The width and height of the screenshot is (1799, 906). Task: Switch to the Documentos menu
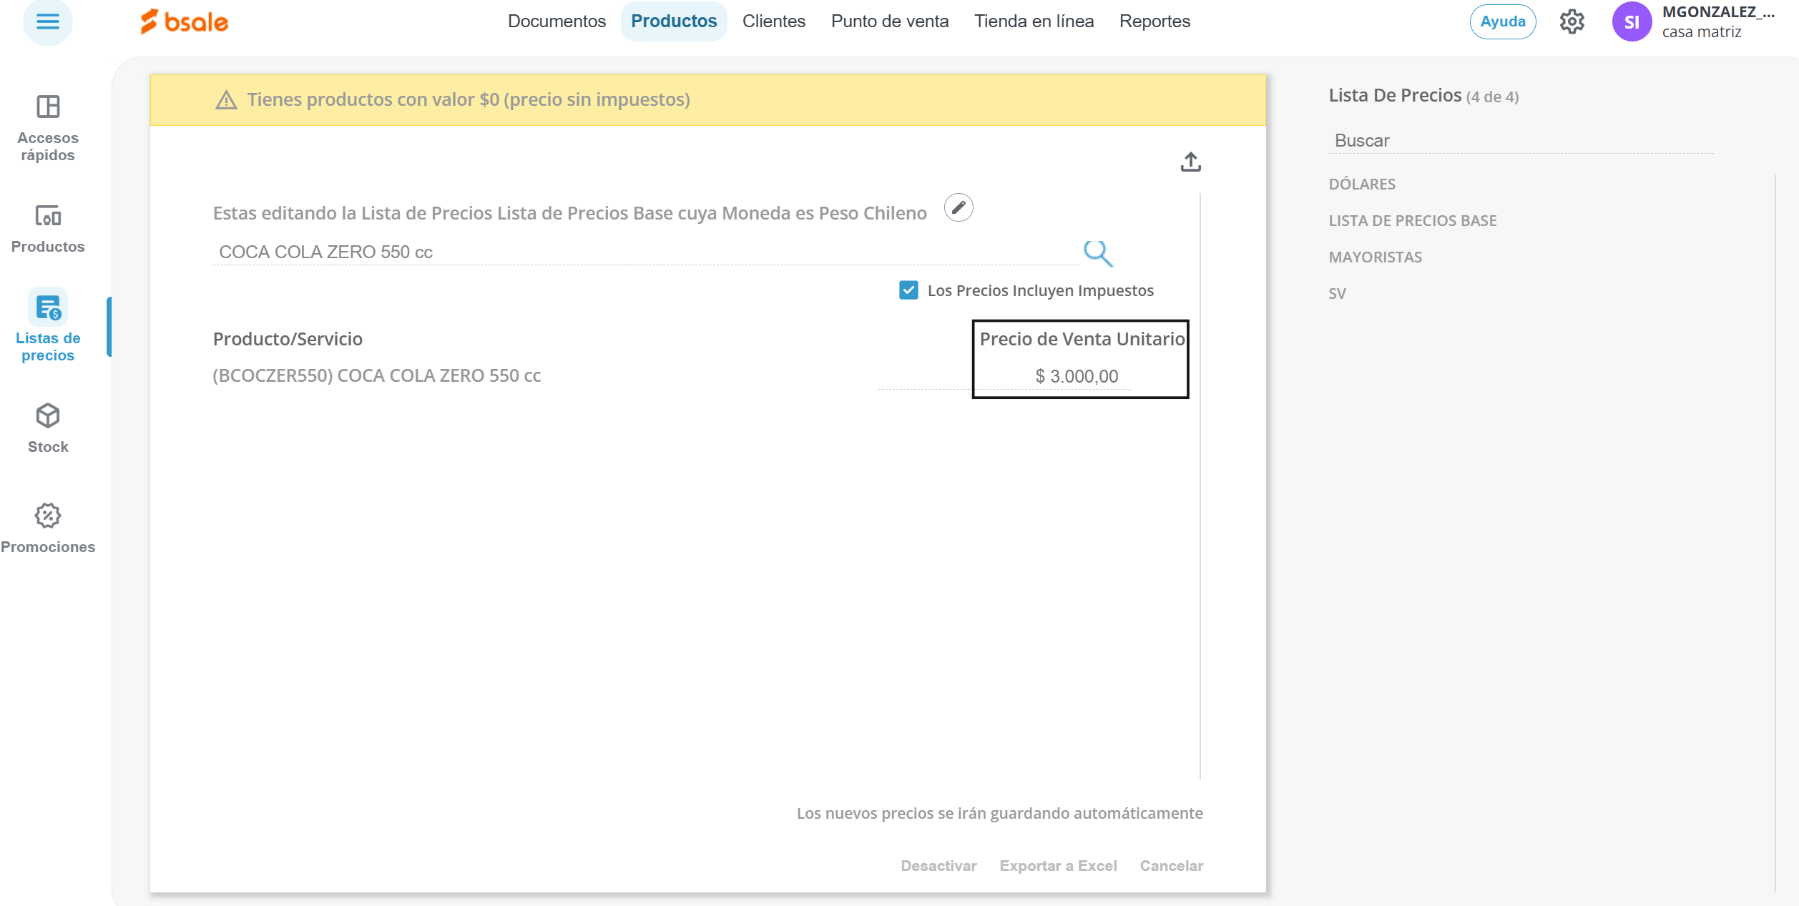pos(557,21)
